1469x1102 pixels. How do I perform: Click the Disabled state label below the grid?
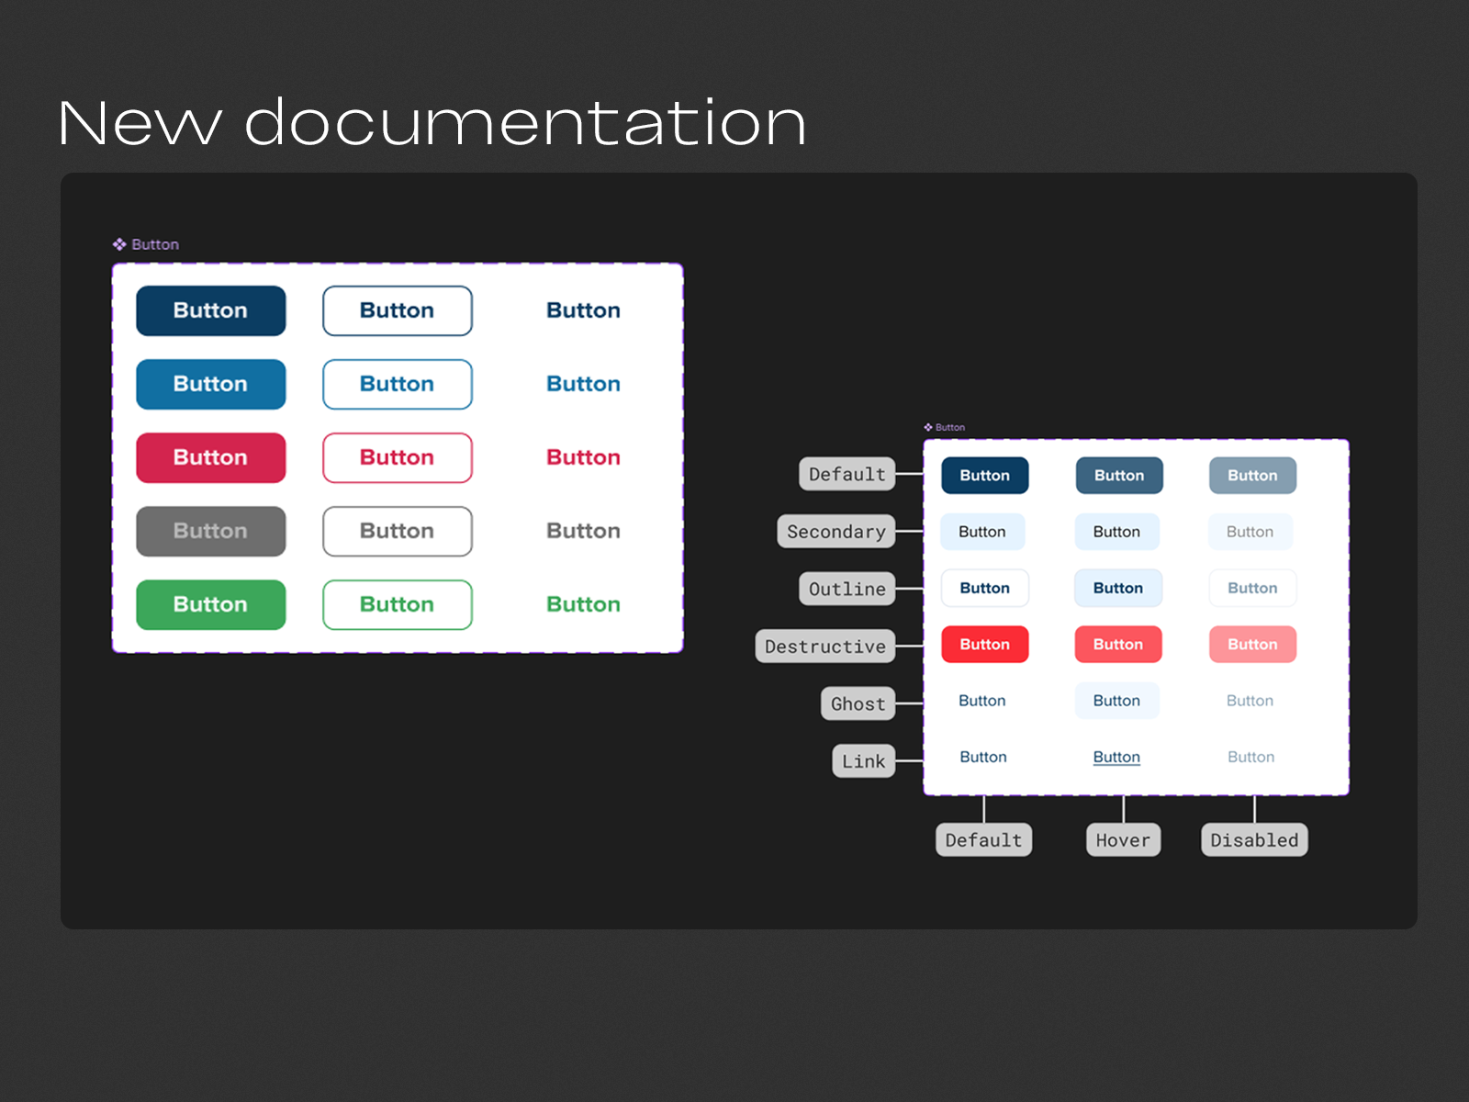[x=1253, y=838]
